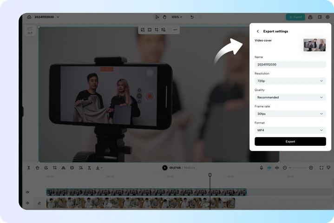
Task: Open the 105% zoom level dropdown
Action: click(177, 17)
